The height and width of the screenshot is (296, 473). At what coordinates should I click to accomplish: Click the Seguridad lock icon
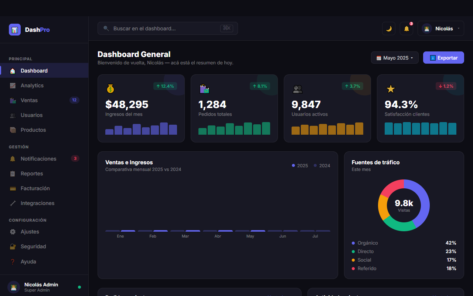[x=13, y=246]
